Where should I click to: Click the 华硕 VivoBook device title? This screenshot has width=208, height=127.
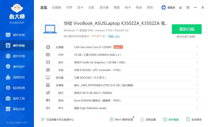[x=116, y=24]
